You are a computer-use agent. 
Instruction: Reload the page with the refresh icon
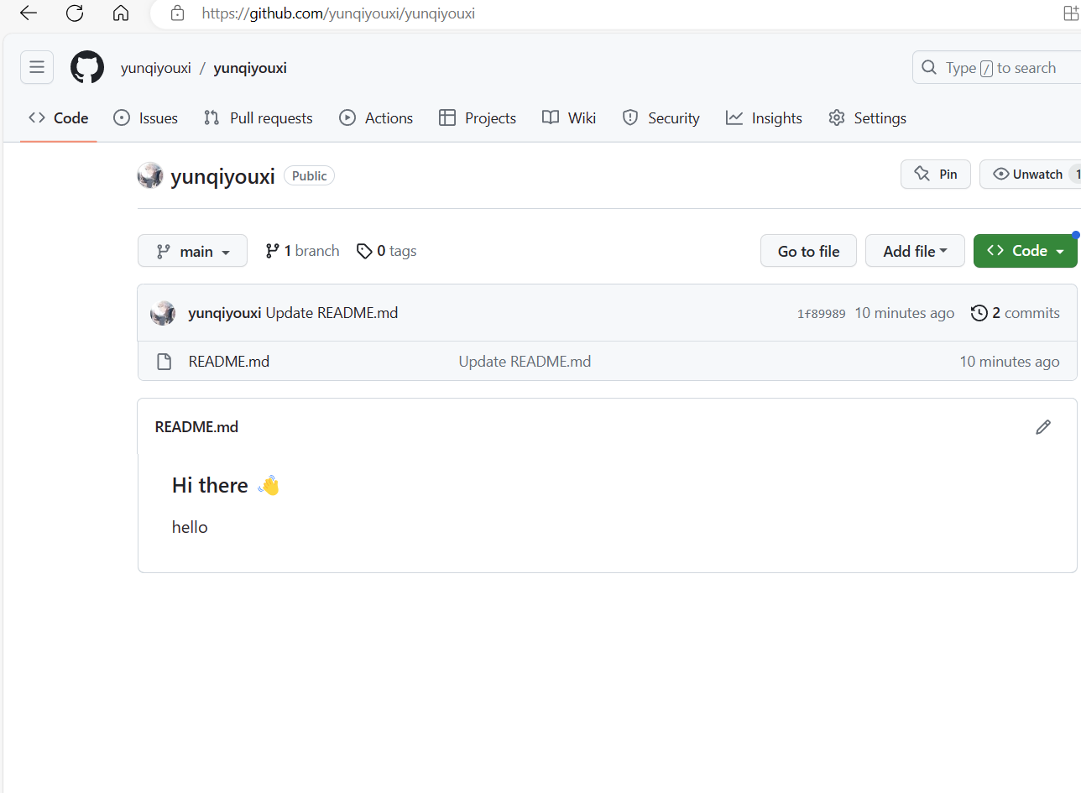point(75,13)
